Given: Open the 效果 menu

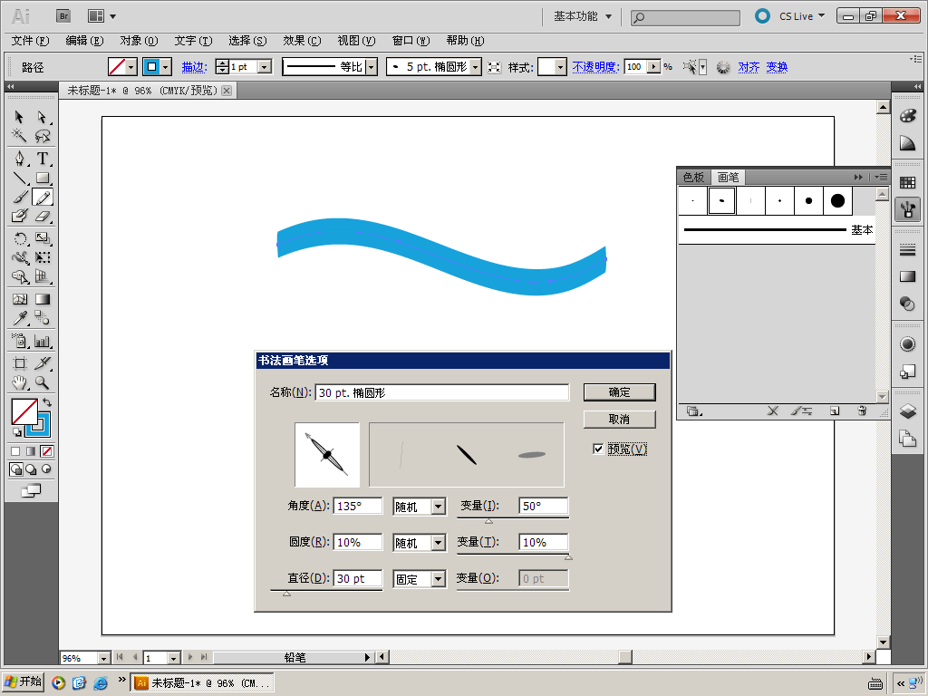Looking at the screenshot, I should (x=301, y=41).
